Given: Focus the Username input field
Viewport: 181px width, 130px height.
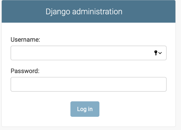Looking at the screenshot, I should [x=81, y=53].
